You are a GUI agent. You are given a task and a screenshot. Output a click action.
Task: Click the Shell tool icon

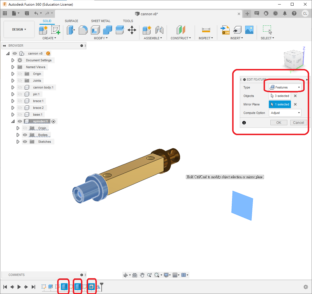pos(95,30)
